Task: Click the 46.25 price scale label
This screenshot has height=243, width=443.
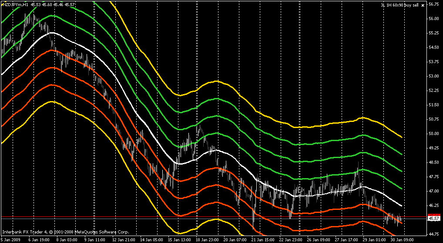Action: [434, 206]
